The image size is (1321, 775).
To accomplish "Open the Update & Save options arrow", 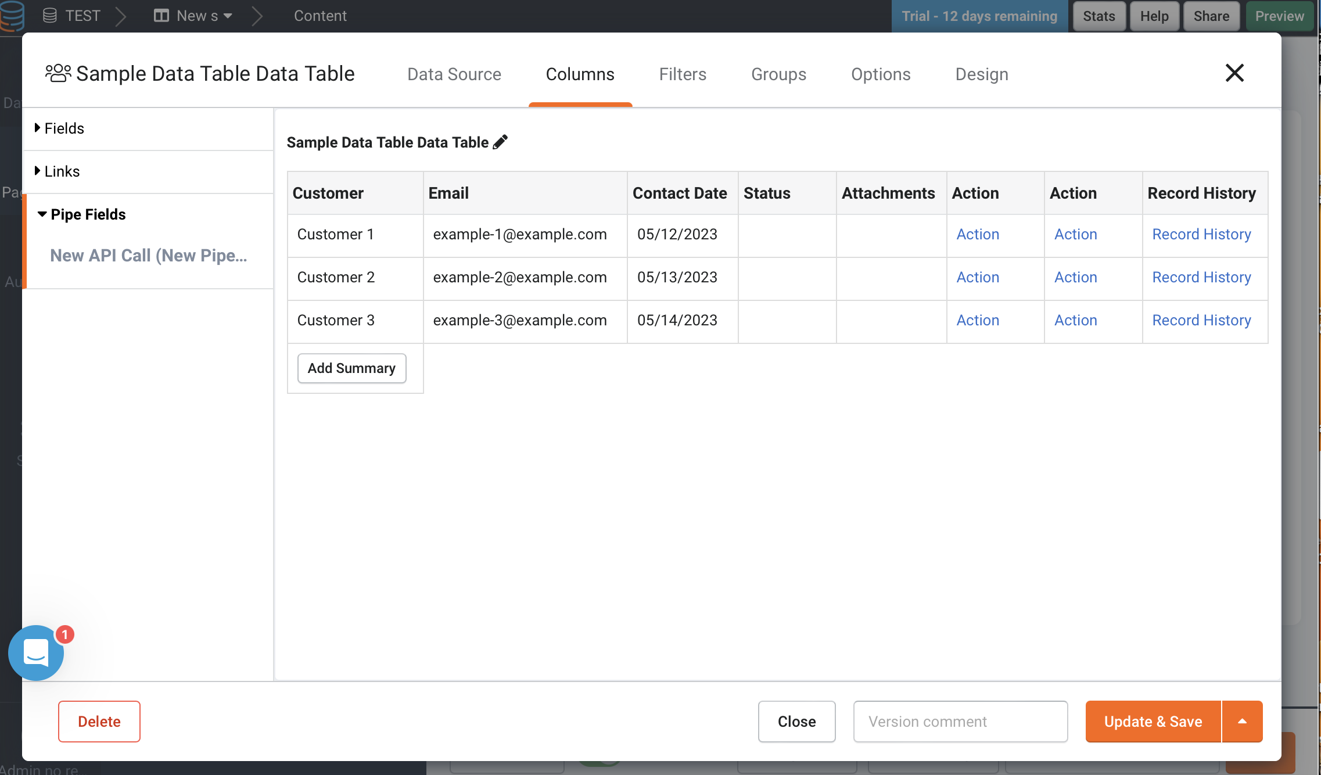I will [x=1242, y=721].
